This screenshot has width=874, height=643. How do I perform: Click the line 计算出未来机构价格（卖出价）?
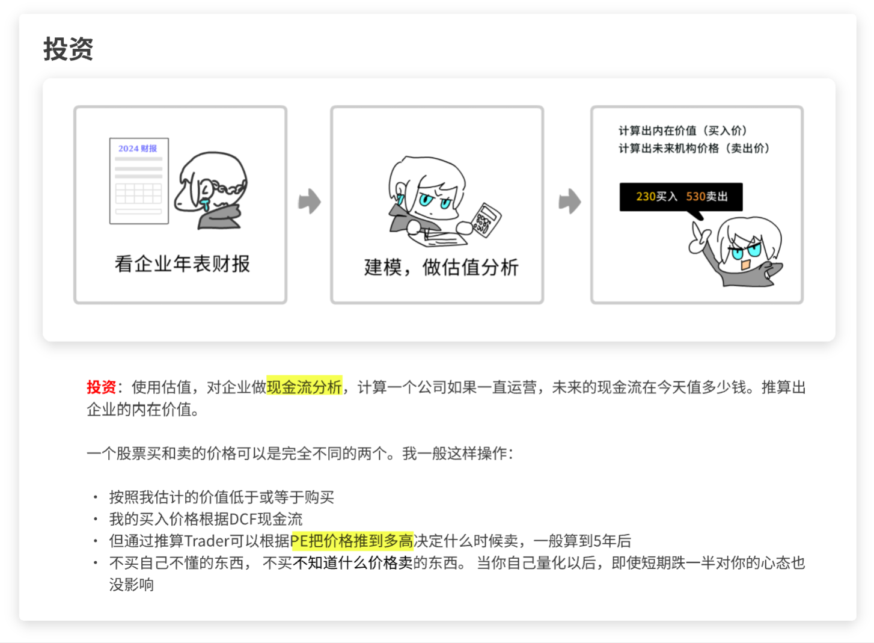(x=694, y=148)
